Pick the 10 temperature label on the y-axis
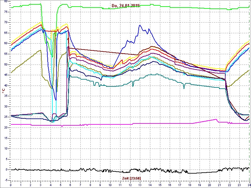This screenshot has width=251, height=188. 6,149
